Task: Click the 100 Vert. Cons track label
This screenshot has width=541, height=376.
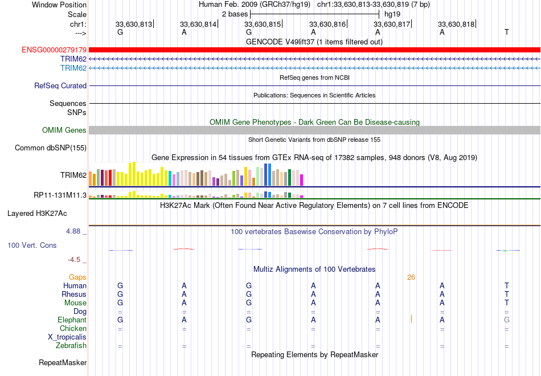Action: (32, 245)
